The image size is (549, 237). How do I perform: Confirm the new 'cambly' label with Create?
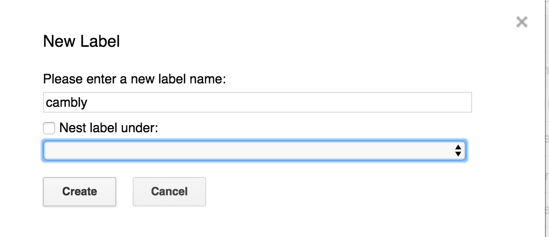80,192
